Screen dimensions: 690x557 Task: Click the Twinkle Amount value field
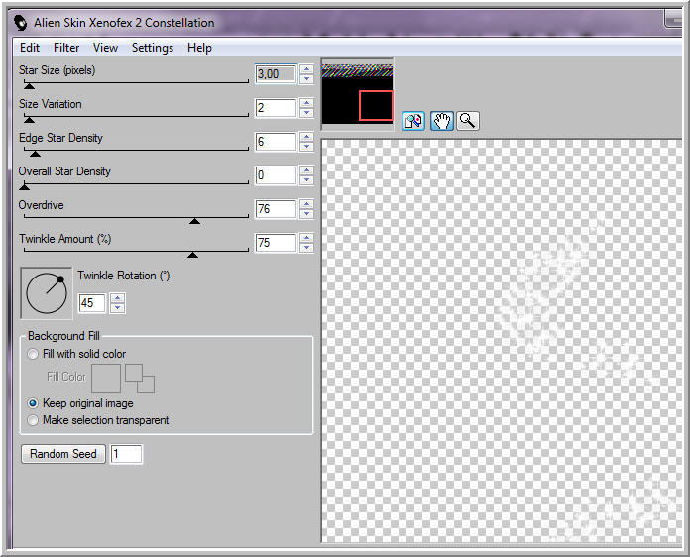(276, 243)
